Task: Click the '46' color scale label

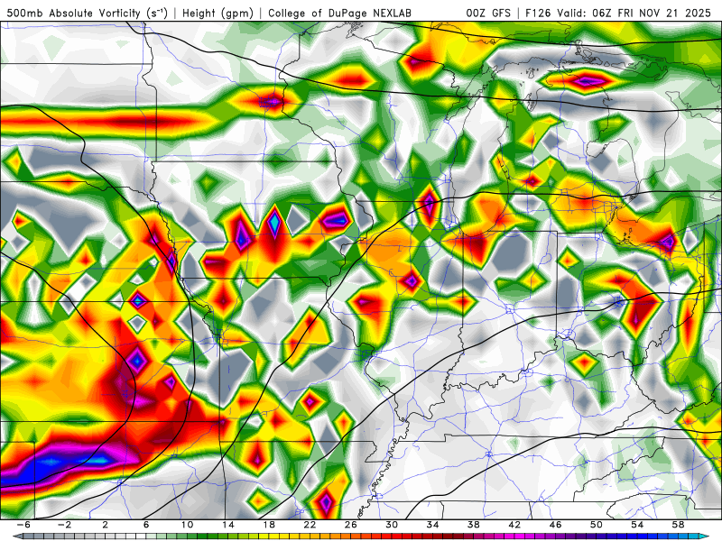Action: click(x=556, y=525)
